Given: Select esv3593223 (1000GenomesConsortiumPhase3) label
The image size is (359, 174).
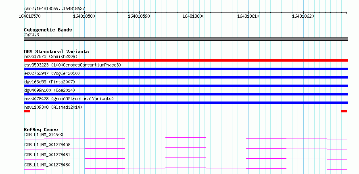Looking at the screenshot, I should tap(73, 65).
